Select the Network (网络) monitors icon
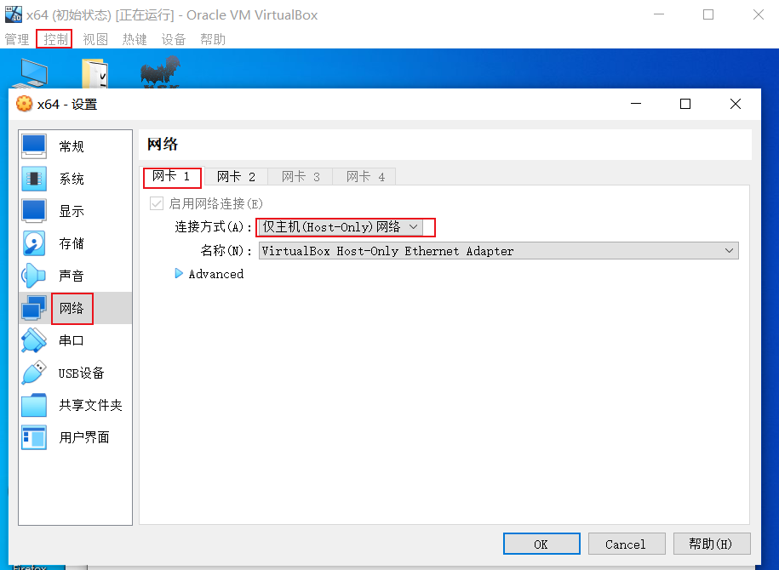Viewport: 779px width, 570px height. (x=34, y=308)
